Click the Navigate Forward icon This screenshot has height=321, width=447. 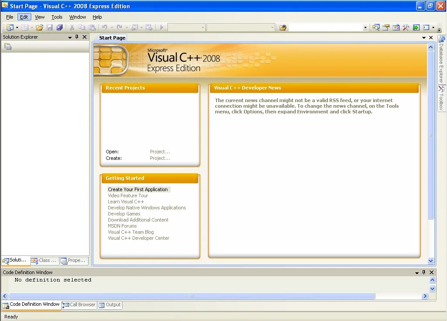click(x=149, y=27)
